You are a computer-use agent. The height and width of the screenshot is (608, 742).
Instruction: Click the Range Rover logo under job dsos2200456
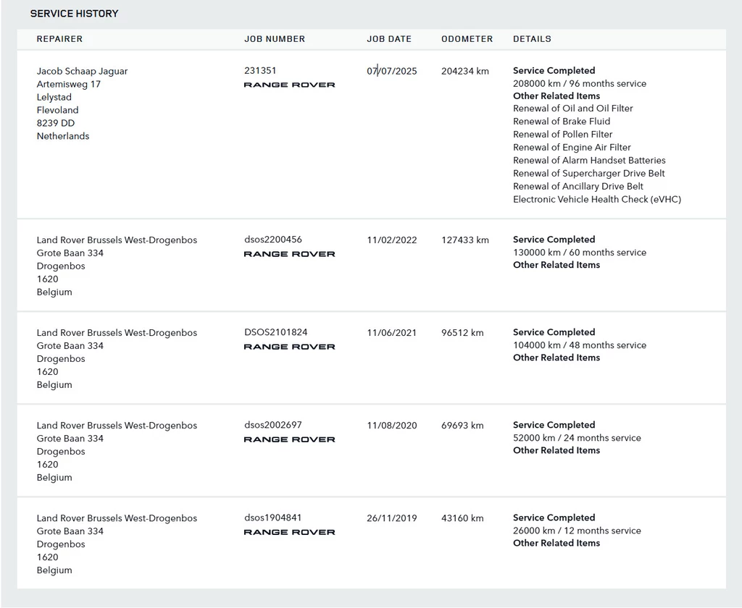pos(289,254)
